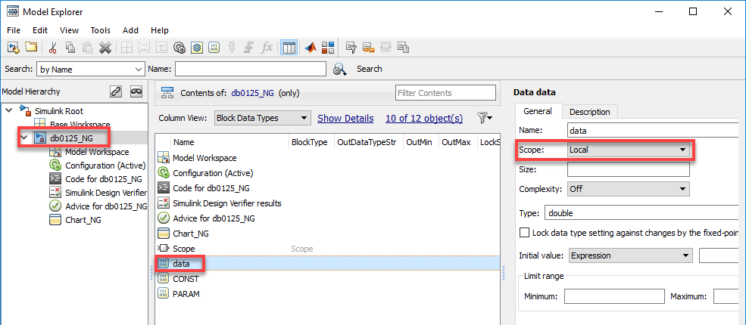Screen dimensions: 746x325
Task: Click the Limit range Minimum field
Action: [613, 296]
